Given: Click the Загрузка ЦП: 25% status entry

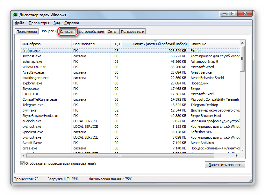Looking at the screenshot, I should coord(63,179).
